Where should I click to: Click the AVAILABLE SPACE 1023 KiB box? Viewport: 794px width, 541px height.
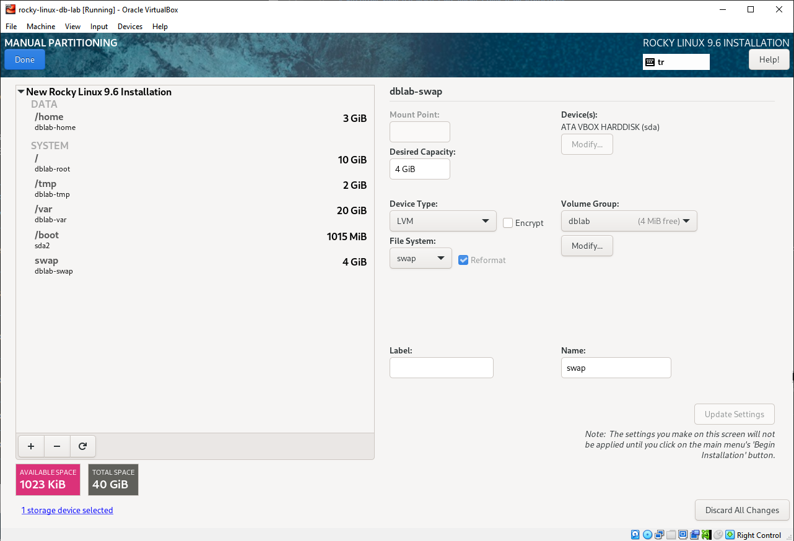[48, 480]
